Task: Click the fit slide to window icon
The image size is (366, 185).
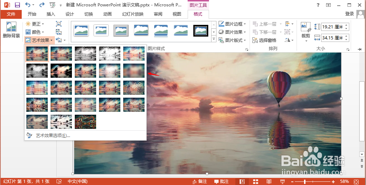Action: click(356, 181)
